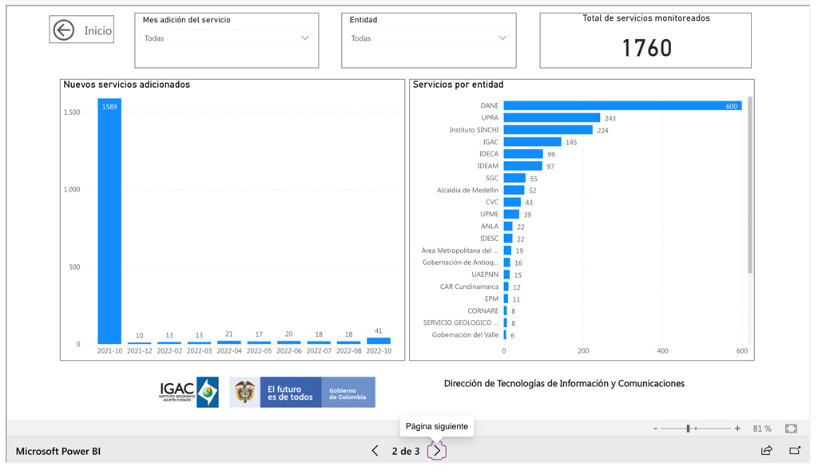
Task: Go to the next page with the chevron icon
Action: pyautogui.click(x=436, y=451)
